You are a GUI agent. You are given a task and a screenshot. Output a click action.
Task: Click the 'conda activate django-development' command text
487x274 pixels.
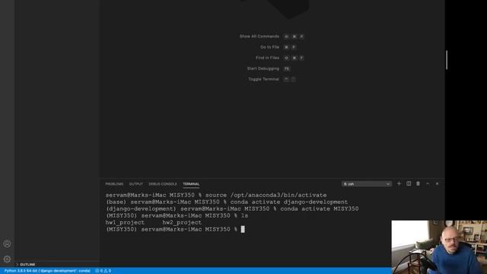click(289, 202)
